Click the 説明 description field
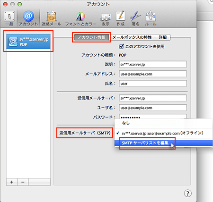The image size is (213, 202). 153,64
